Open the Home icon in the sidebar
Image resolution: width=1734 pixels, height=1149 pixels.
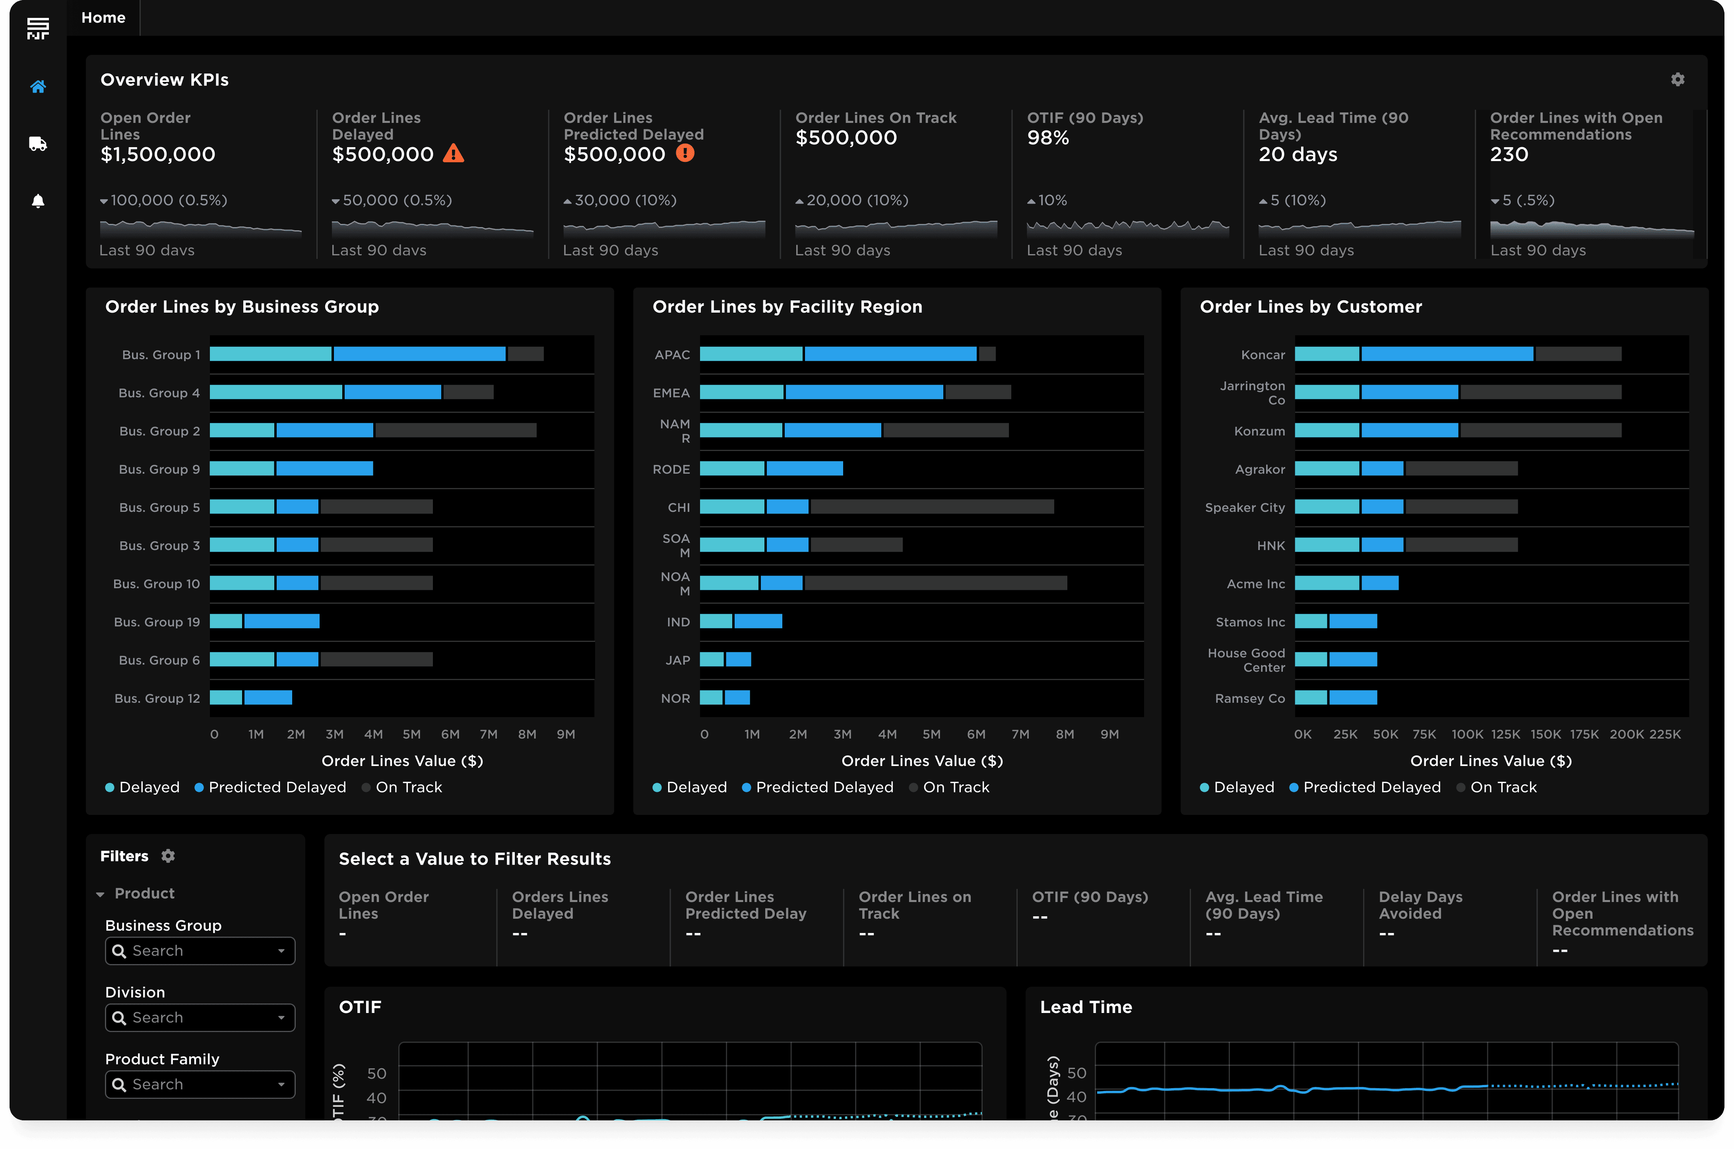pyautogui.click(x=38, y=86)
